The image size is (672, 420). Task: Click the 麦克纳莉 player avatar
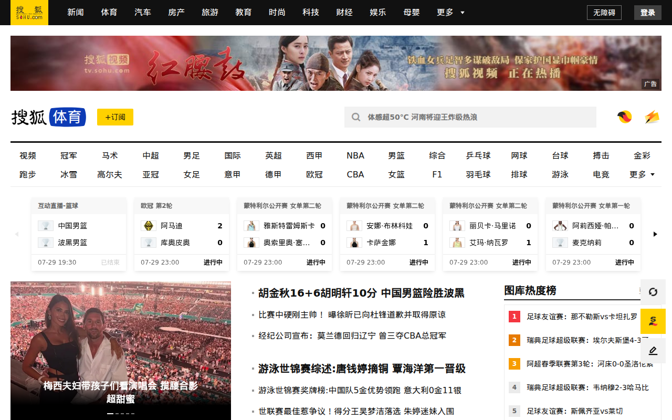[560, 243]
